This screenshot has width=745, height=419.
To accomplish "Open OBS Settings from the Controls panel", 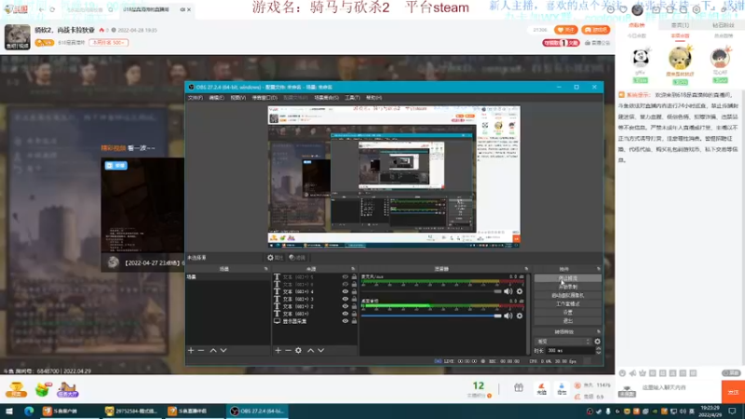I will pos(568,312).
